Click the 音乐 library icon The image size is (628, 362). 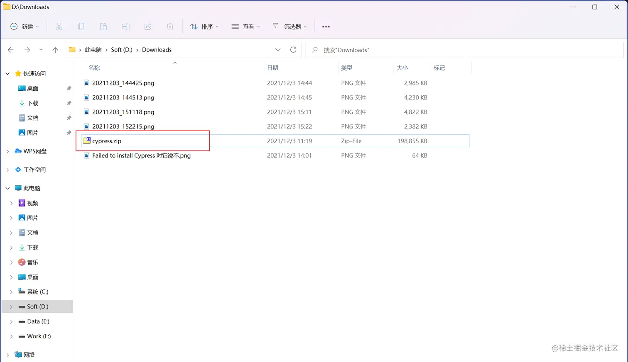coord(22,262)
